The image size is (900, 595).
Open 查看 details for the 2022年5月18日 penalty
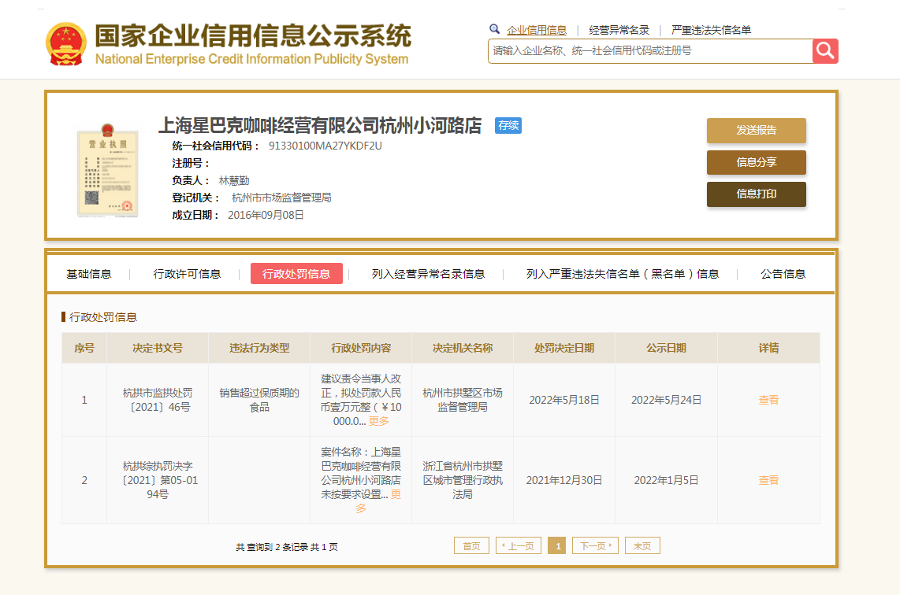pyautogui.click(x=768, y=400)
